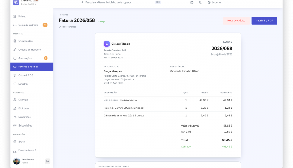Image resolution: width=293 pixels, height=168 pixels.
Task: Click the Aprovações check-circle icon
Action: [x=15, y=58]
